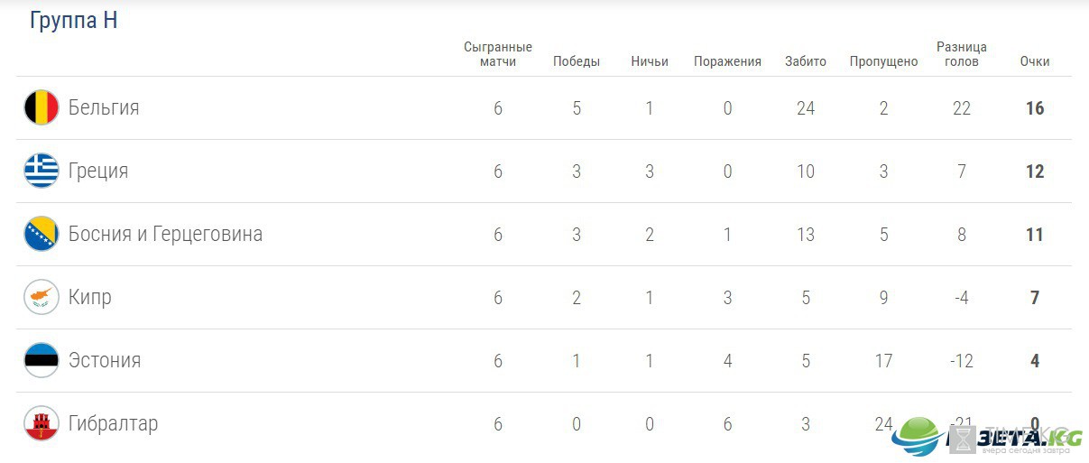Select the Разница голов column header

pos(962,54)
